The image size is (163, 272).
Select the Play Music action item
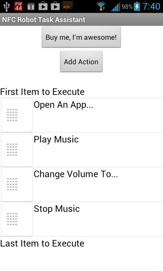point(81,150)
